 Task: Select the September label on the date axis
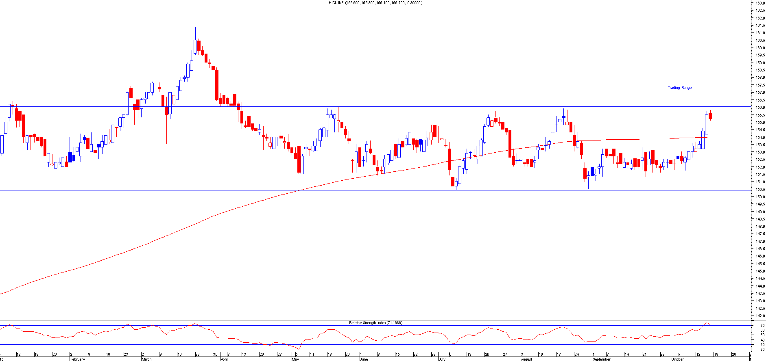coord(602,359)
